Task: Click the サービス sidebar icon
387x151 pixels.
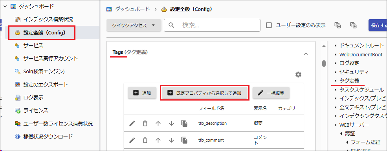Action: point(17,45)
